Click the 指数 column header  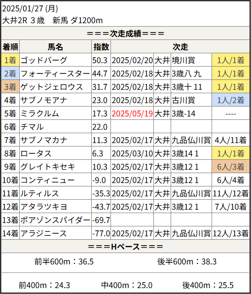(x=101, y=47)
